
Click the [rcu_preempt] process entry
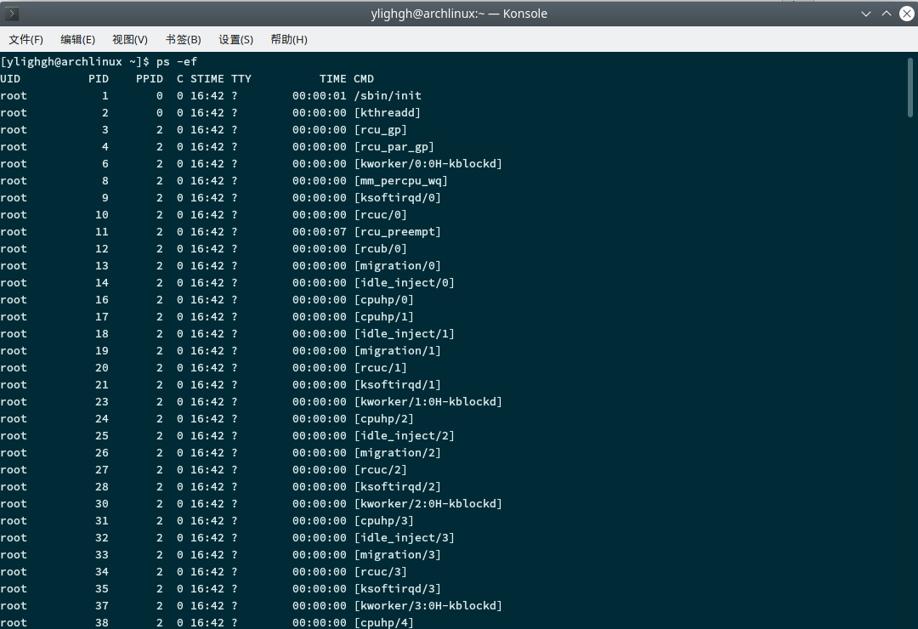398,231
